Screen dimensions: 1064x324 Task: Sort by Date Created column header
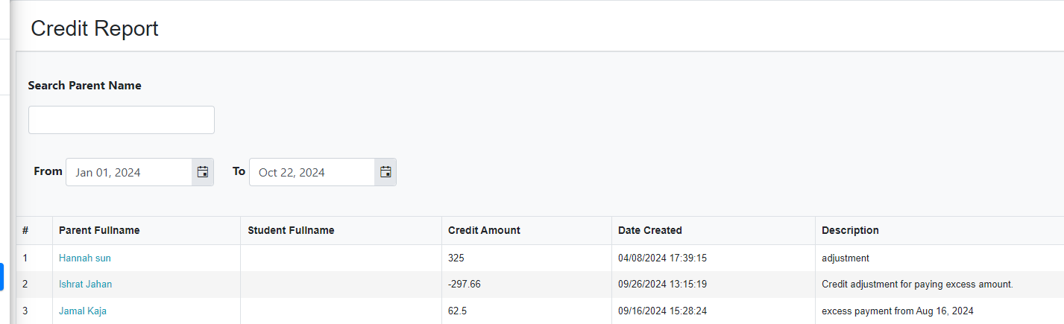[650, 230]
